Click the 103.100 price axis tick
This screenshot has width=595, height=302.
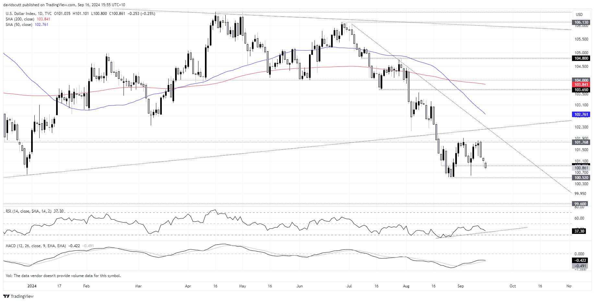coord(581,105)
